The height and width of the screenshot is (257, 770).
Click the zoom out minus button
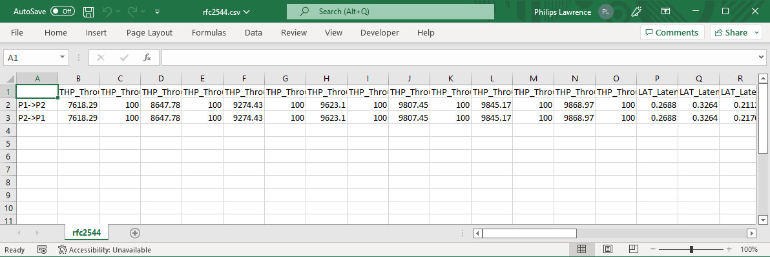(652, 249)
